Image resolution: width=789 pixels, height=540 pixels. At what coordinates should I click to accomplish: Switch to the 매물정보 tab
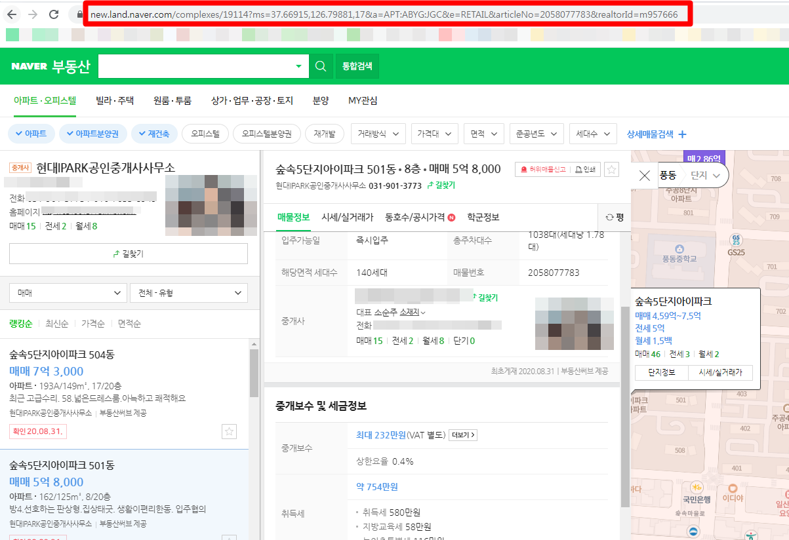coord(293,217)
